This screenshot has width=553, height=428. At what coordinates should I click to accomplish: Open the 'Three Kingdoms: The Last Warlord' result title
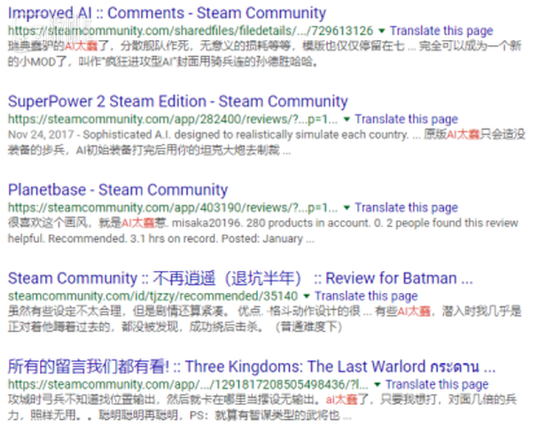pyautogui.click(x=251, y=367)
